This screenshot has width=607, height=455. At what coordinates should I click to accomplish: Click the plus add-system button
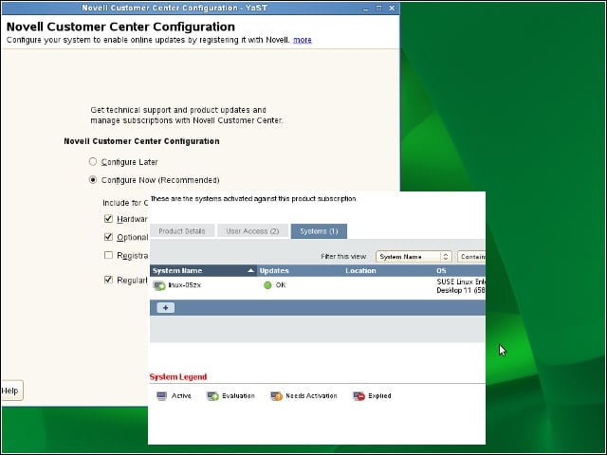point(166,307)
